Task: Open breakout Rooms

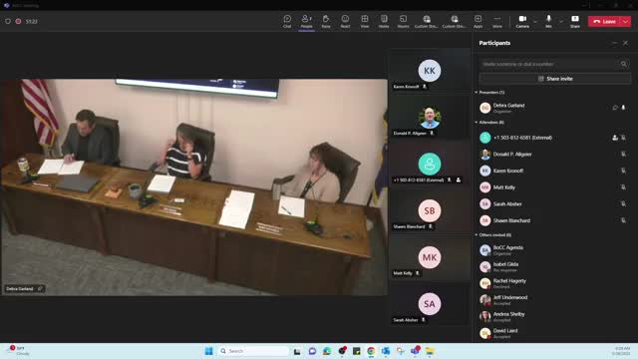Action: coord(403,21)
